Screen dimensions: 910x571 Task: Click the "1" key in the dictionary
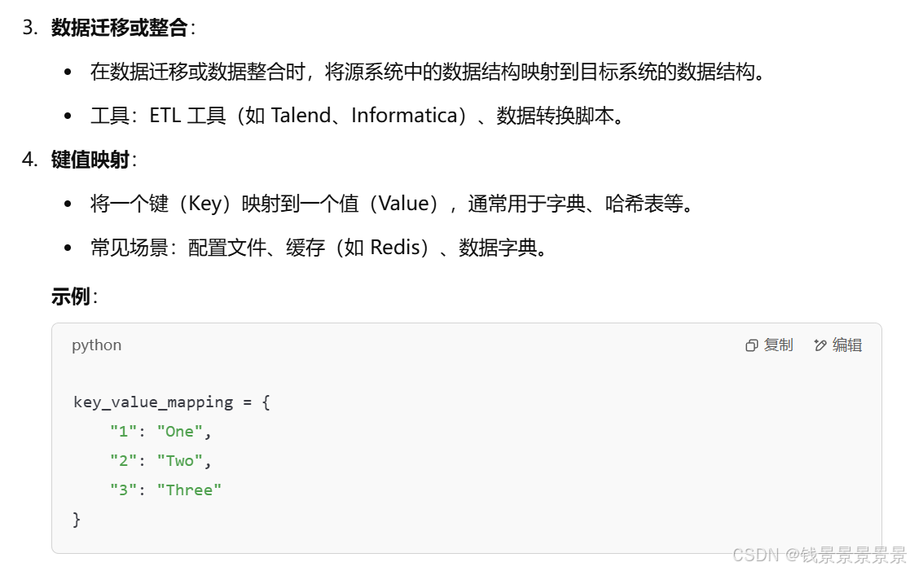(123, 432)
